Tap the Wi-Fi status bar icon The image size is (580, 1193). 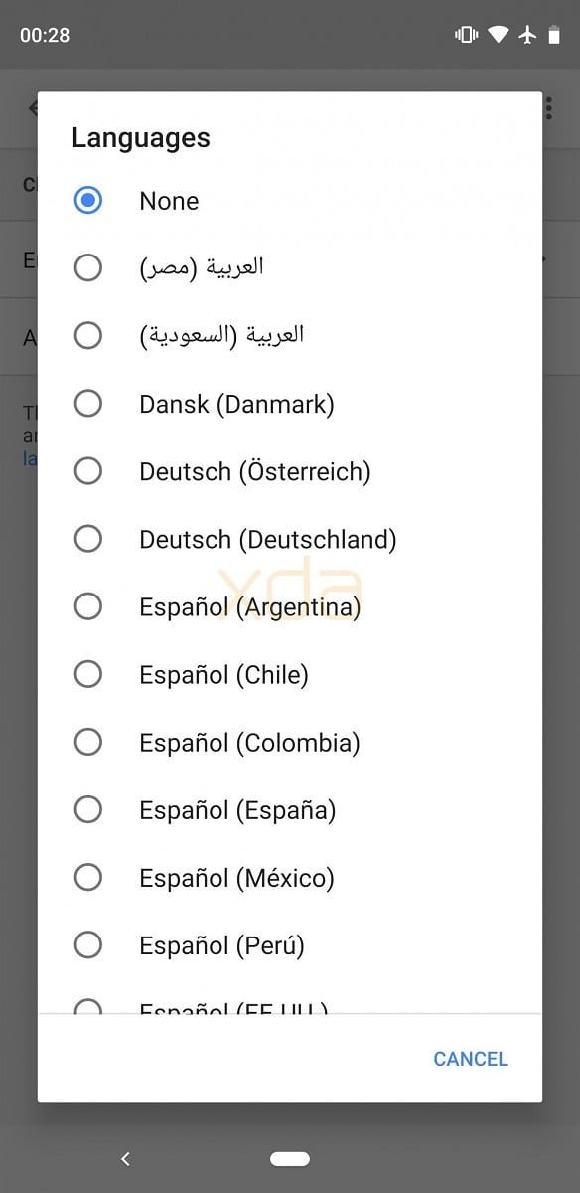[499, 35]
